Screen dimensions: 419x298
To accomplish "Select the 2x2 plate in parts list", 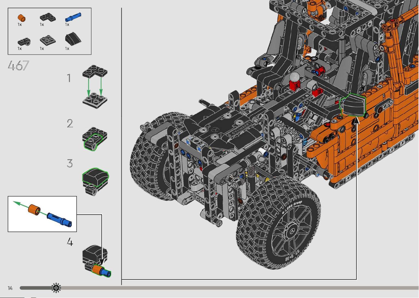I will (x=48, y=40).
